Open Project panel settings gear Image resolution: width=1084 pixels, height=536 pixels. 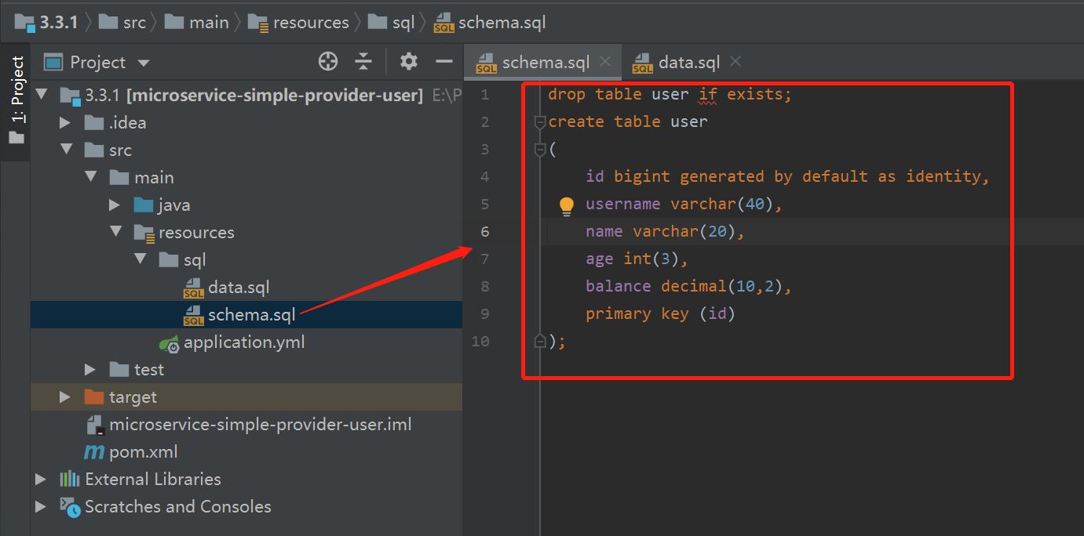[x=409, y=62]
